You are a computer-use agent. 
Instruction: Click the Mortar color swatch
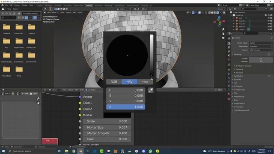(117, 115)
